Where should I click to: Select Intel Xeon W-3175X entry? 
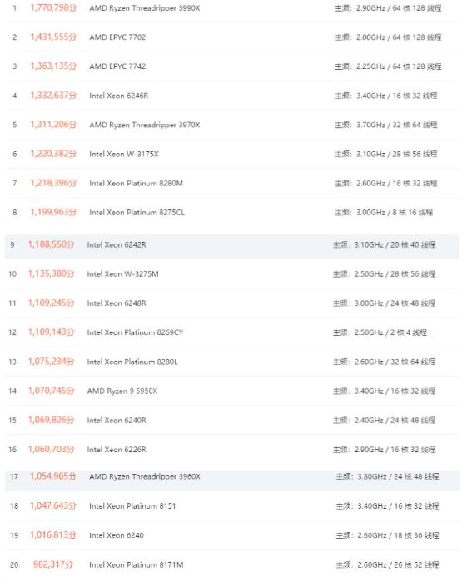coord(124,154)
